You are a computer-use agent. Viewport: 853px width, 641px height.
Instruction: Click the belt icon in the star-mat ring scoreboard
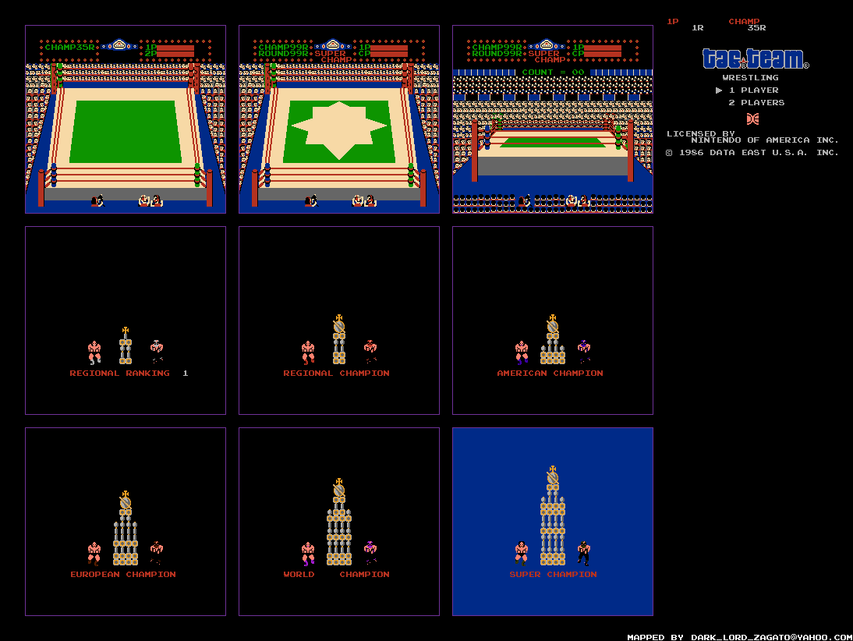(333, 45)
